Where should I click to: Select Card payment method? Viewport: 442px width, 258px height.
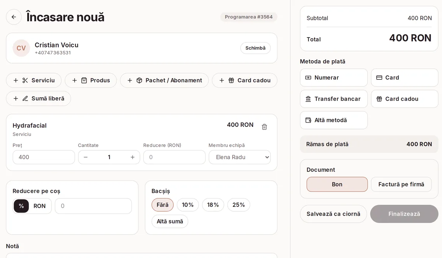(x=404, y=78)
